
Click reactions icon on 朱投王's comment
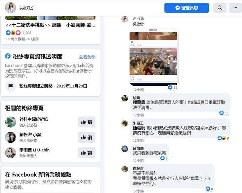click(221, 138)
